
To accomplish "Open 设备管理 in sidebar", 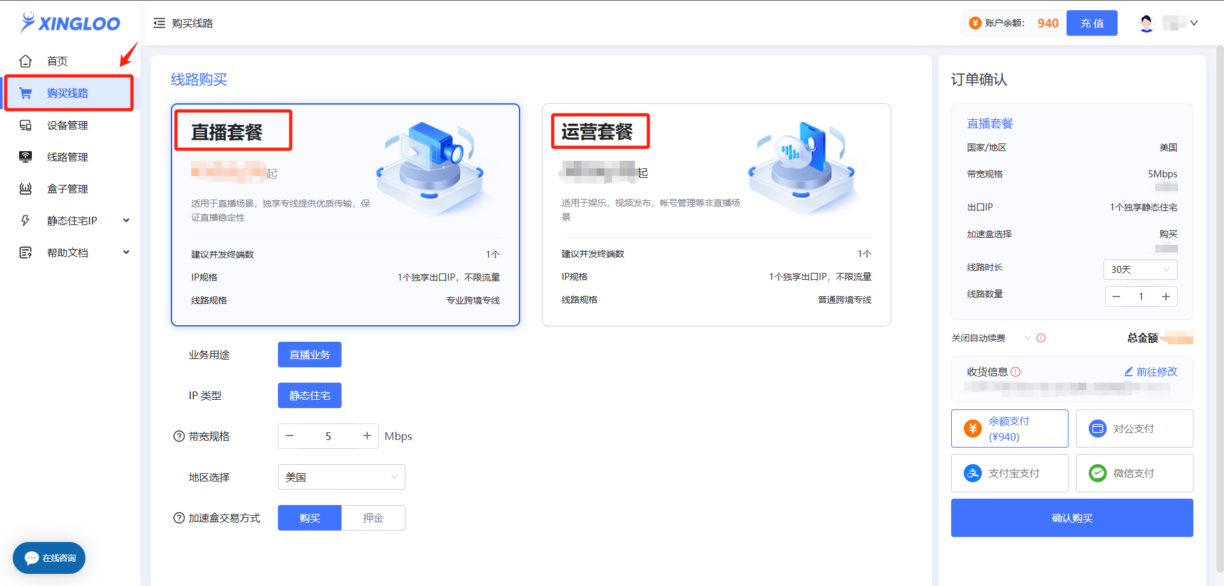I will pyautogui.click(x=70, y=125).
